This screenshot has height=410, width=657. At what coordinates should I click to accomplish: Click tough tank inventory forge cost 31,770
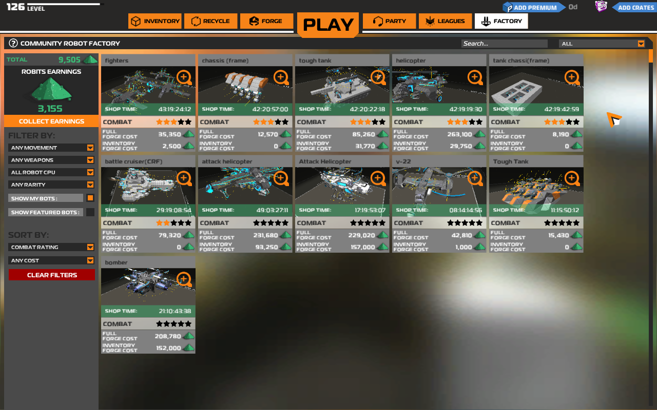point(365,146)
